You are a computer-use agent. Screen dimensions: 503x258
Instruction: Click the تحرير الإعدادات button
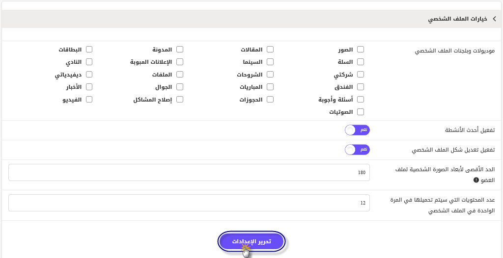tap(251, 241)
